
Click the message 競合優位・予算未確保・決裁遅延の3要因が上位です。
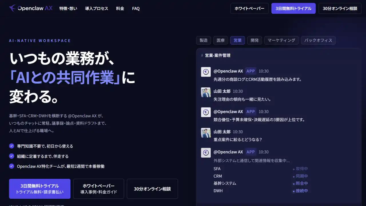click(259, 120)
